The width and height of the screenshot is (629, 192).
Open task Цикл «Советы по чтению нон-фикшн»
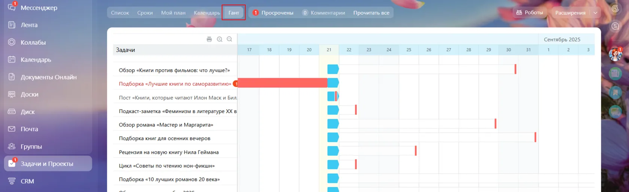point(167,166)
